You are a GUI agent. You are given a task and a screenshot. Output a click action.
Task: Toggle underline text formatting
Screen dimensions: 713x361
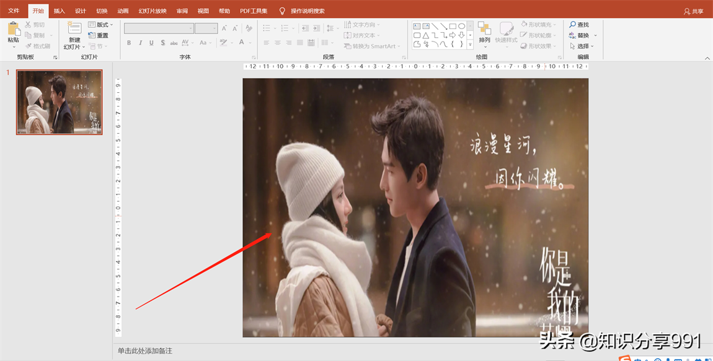coord(152,43)
